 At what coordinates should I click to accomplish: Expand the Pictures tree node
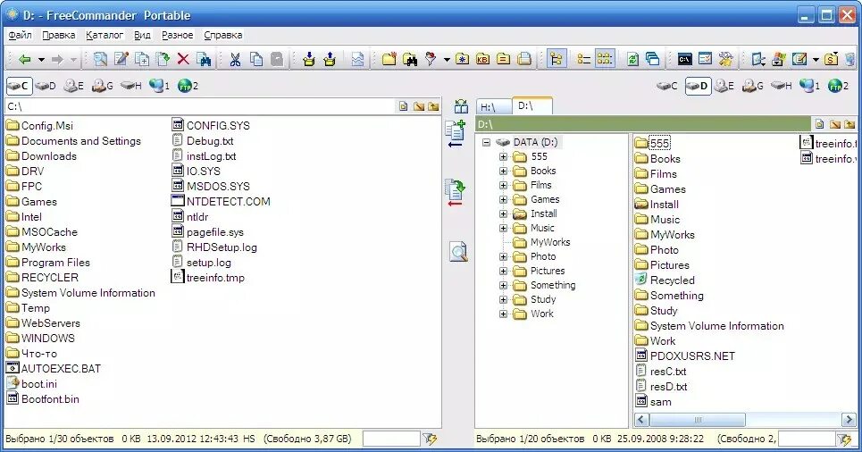coord(503,271)
